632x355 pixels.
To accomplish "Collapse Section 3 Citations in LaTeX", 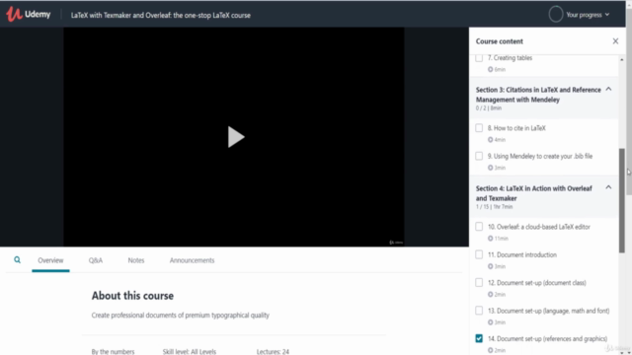I will (608, 89).
